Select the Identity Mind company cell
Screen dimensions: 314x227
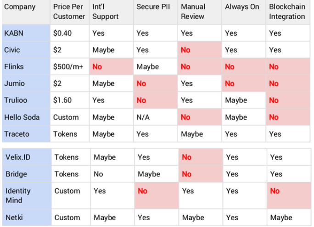tap(27, 195)
